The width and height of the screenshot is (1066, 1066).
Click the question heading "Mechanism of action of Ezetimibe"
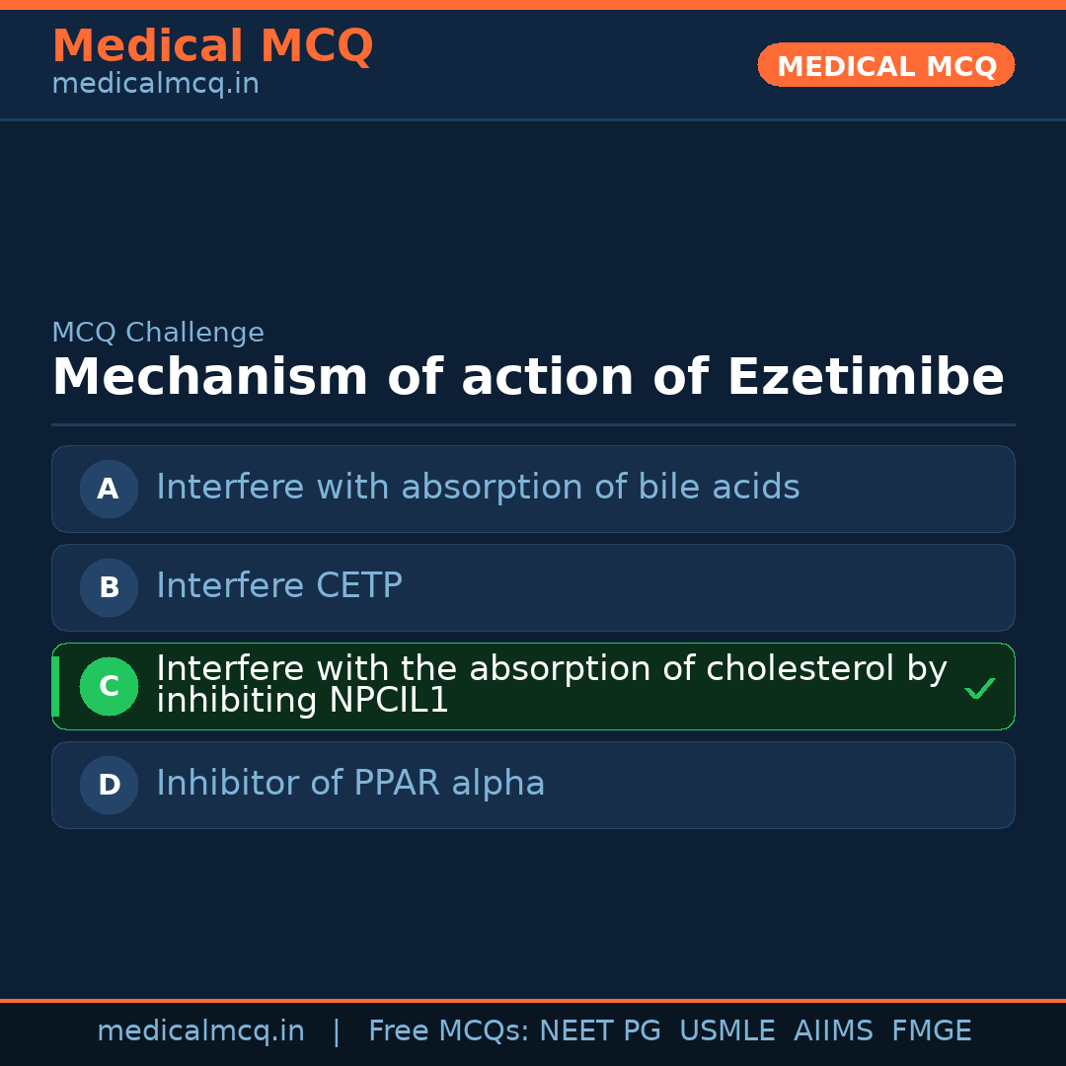(528, 377)
